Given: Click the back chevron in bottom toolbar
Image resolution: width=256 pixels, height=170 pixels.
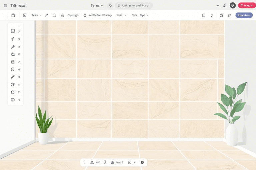Looking at the screenshot, I should pos(84,162).
